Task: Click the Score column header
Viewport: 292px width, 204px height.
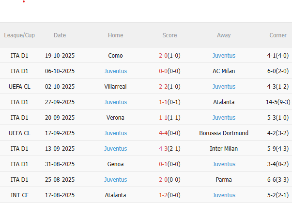Action: [x=169, y=35]
